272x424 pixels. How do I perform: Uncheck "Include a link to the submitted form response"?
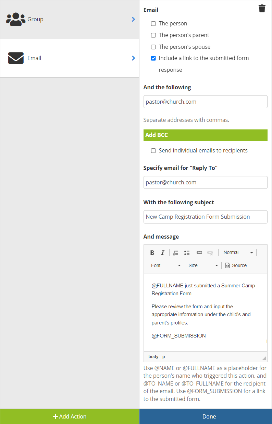153,58
